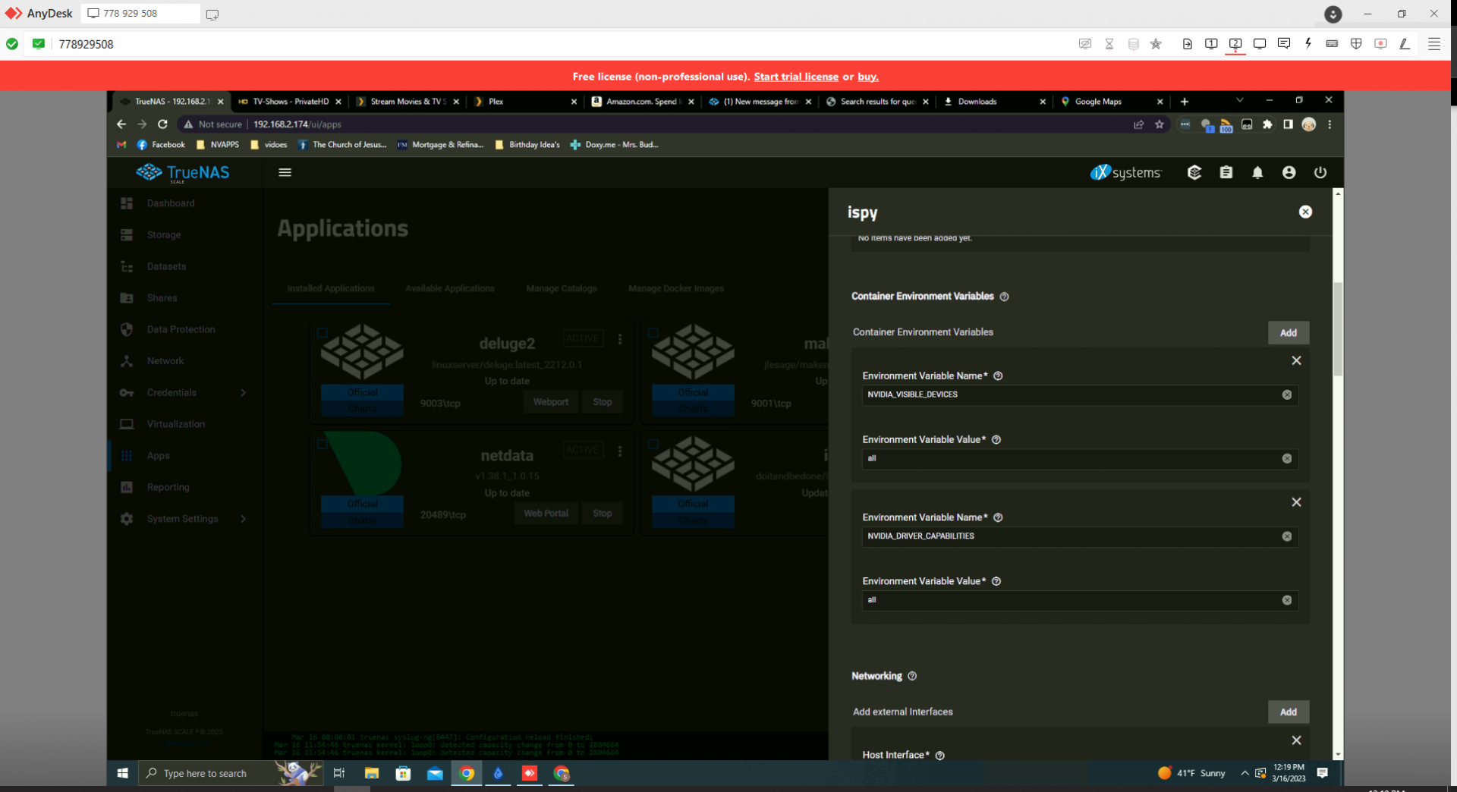Screen dimensions: 1457x792
Task: Switch to Manage Catalogs tab
Action: pyautogui.click(x=562, y=288)
